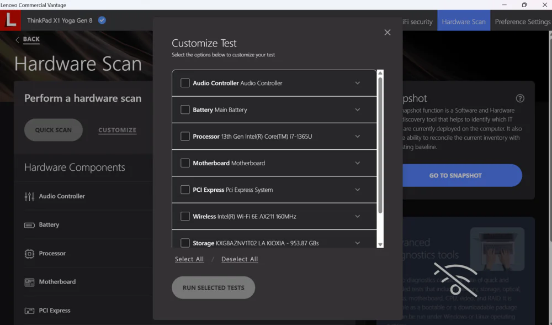Click the Quick Scan button

pyautogui.click(x=54, y=130)
